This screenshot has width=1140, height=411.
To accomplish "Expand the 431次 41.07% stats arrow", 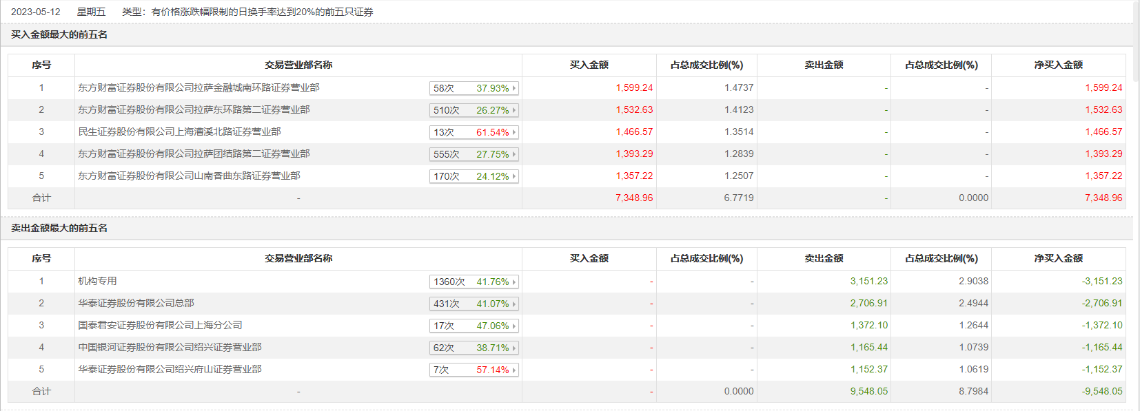I will pyautogui.click(x=514, y=304).
